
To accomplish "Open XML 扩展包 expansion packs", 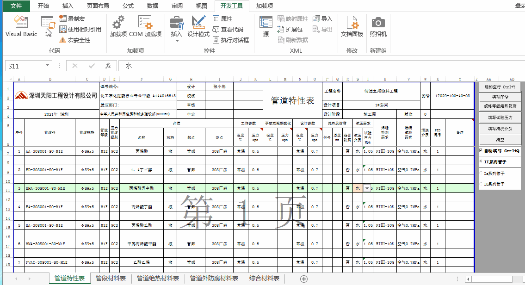I will click(290, 30).
